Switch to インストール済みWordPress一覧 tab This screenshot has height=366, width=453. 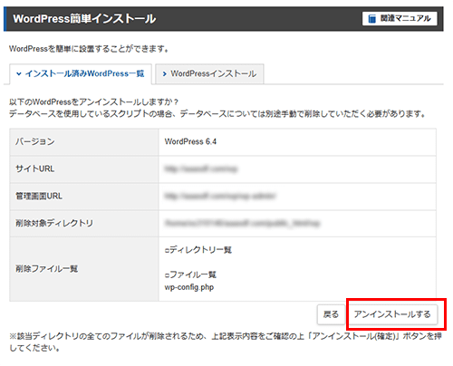coord(81,73)
